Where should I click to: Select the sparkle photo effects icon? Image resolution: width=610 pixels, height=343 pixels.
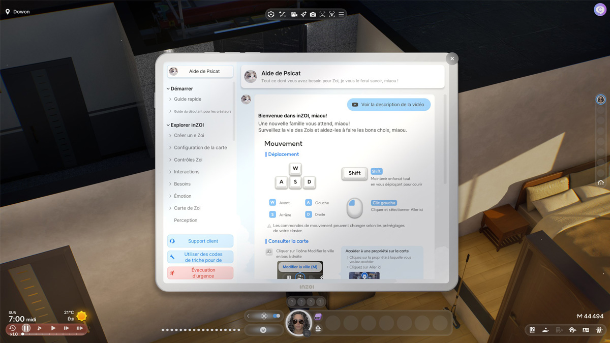pos(304,14)
